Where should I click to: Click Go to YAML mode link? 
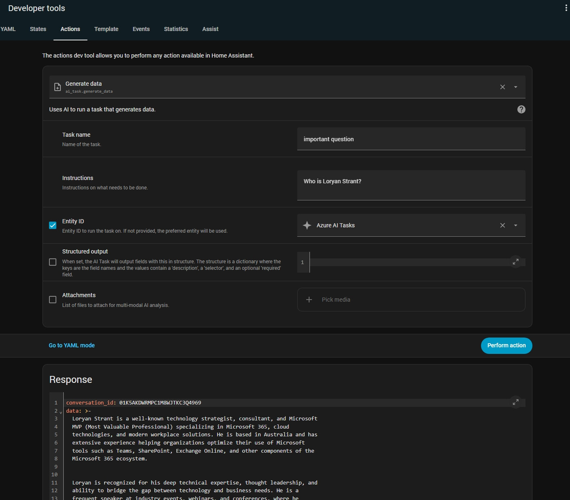pos(72,345)
